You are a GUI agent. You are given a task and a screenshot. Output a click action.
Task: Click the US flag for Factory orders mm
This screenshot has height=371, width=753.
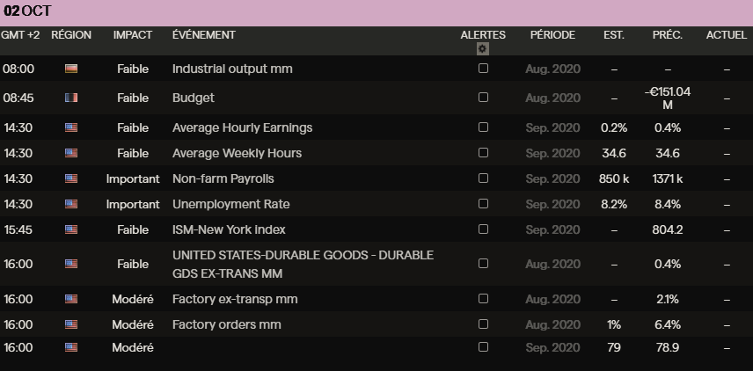coord(71,324)
